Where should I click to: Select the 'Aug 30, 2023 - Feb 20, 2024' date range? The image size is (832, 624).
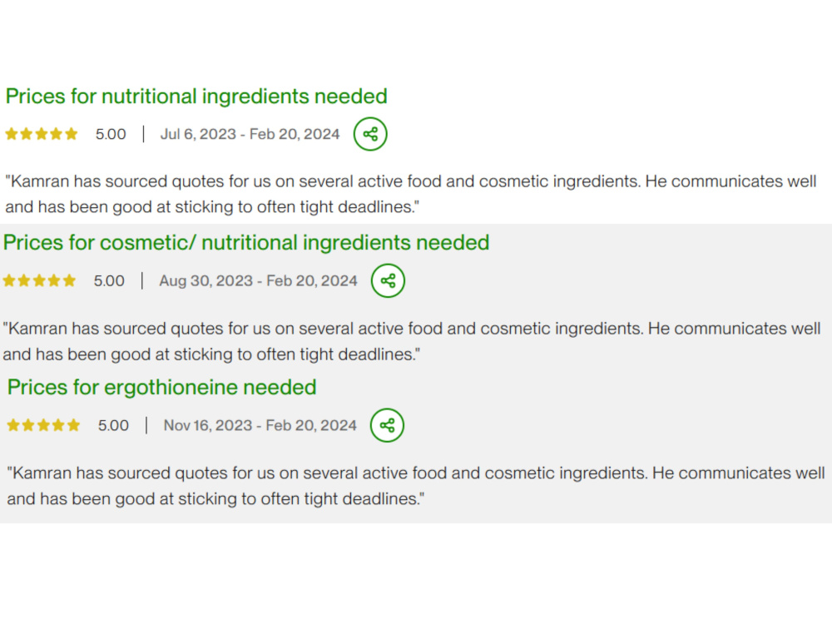click(x=259, y=280)
